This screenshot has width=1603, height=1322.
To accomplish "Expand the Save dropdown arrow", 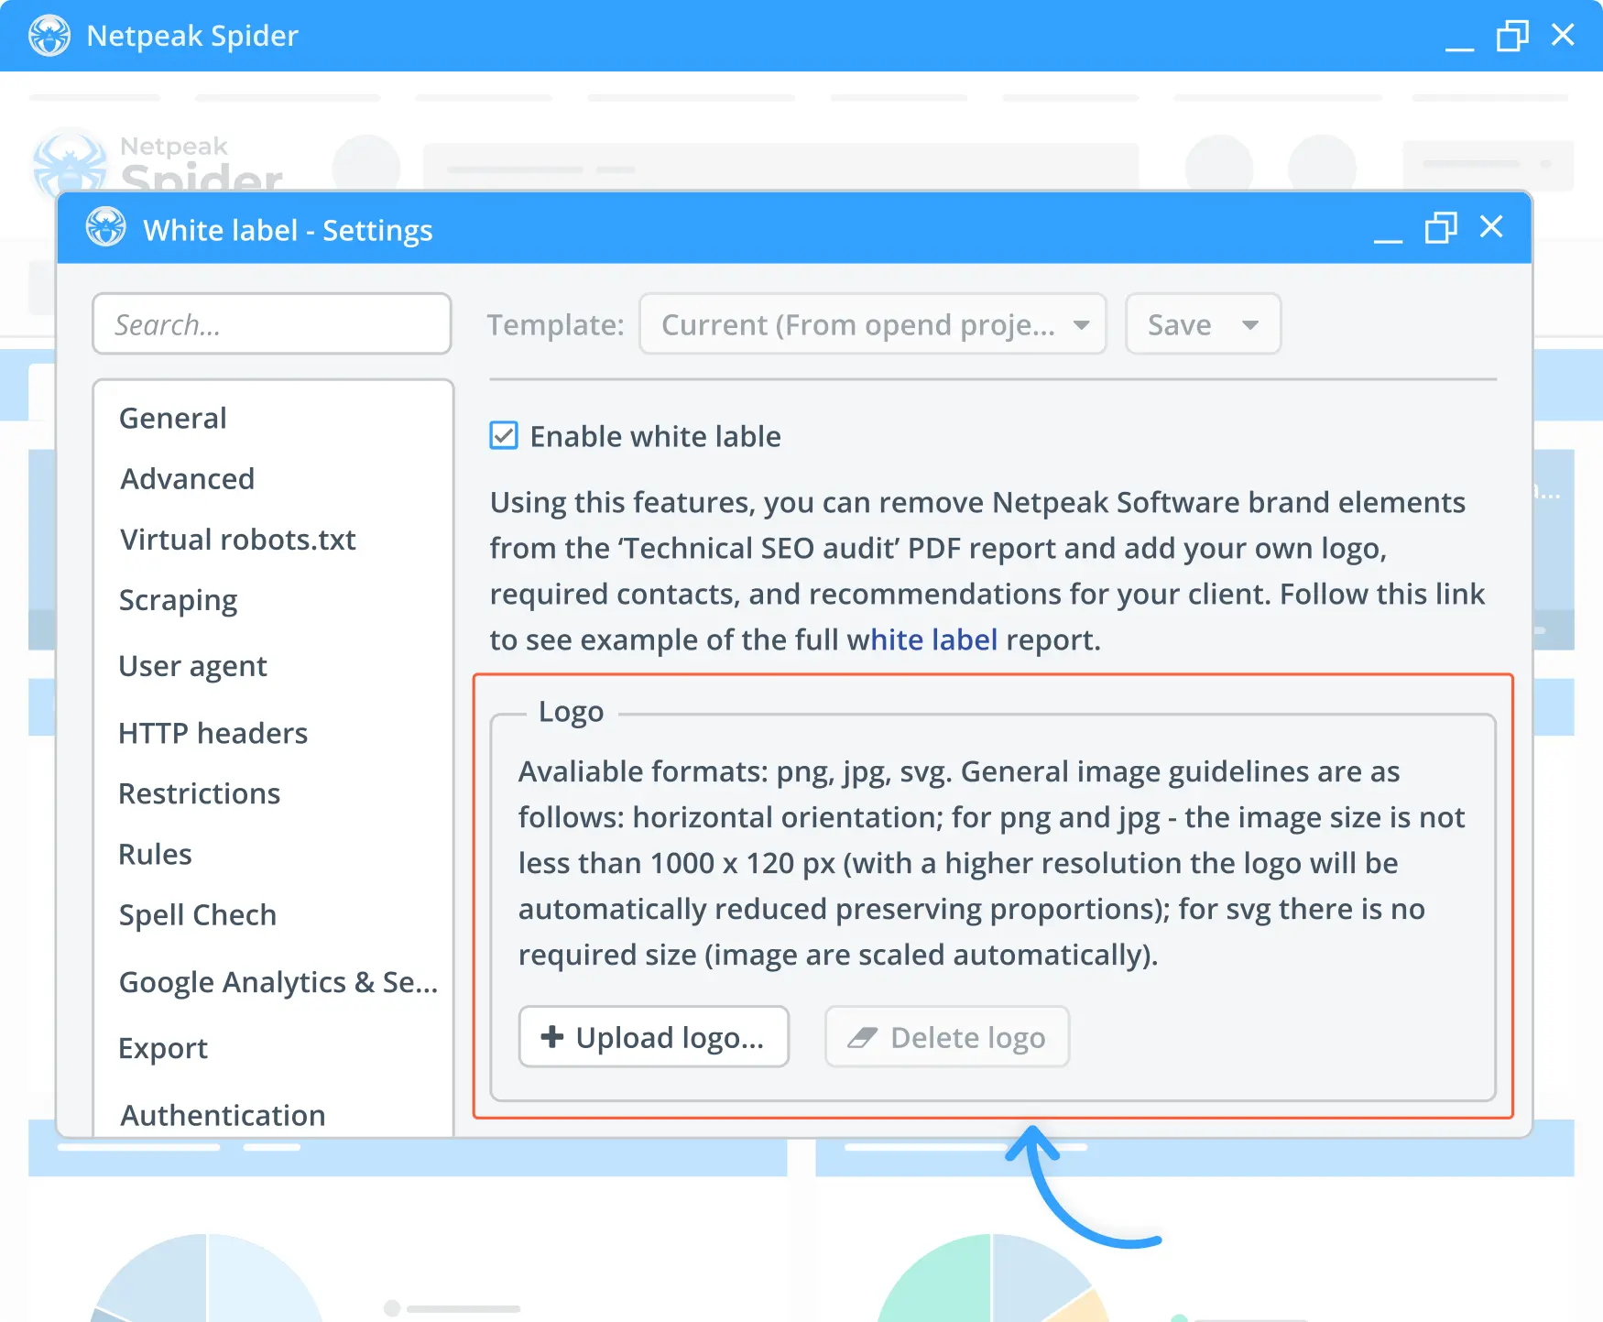I will pos(1250,324).
